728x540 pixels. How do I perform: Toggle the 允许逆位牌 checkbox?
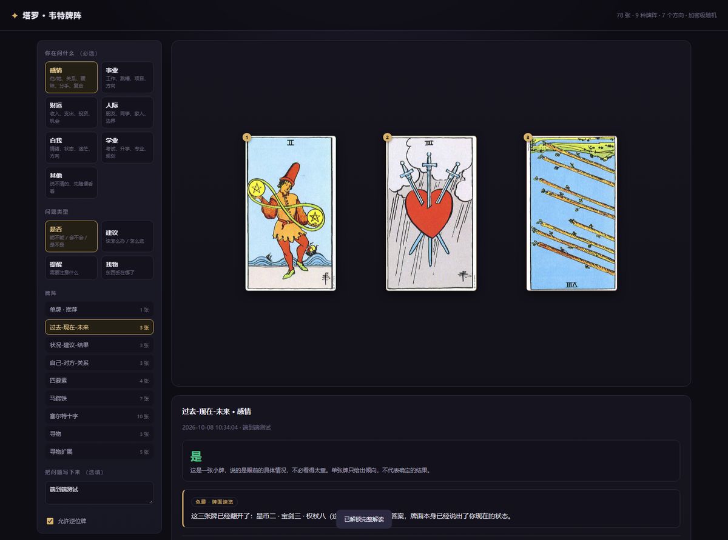click(x=50, y=521)
